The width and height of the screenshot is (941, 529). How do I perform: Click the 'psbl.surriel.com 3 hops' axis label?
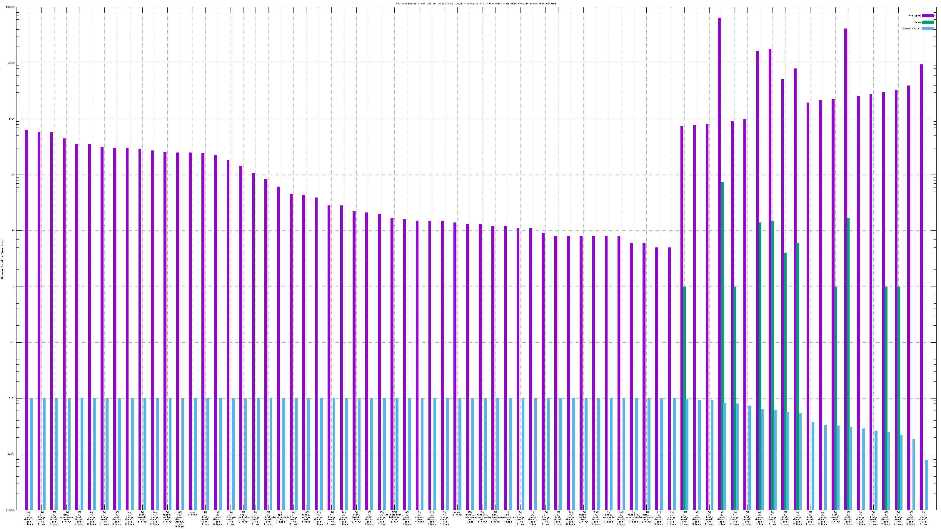click(608, 517)
